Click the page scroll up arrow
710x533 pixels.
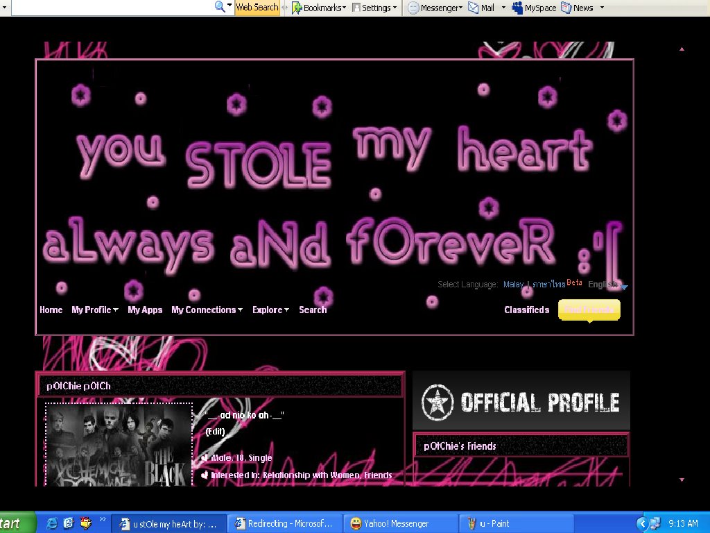pos(682,49)
